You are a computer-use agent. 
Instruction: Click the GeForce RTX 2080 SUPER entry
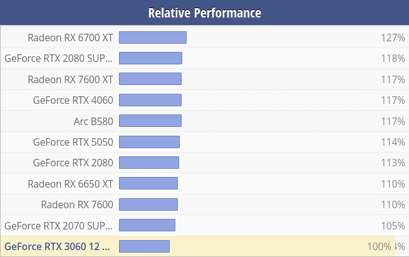[59, 58]
